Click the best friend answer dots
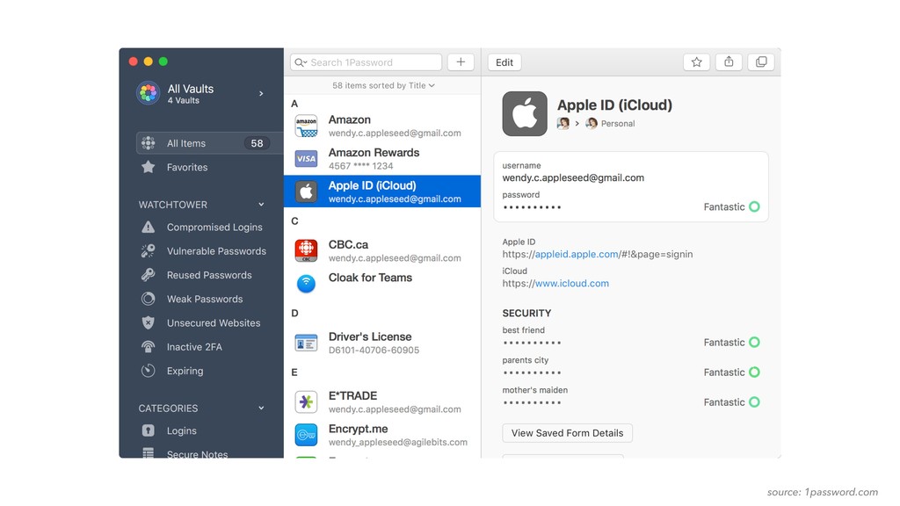This screenshot has height=506, width=900. point(532,343)
